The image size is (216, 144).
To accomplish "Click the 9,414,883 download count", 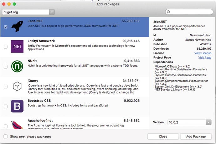I will [x=132, y=61].
